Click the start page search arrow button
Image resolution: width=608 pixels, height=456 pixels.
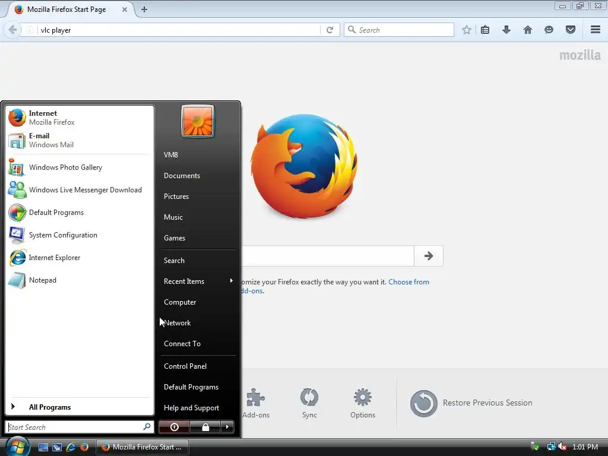(429, 256)
